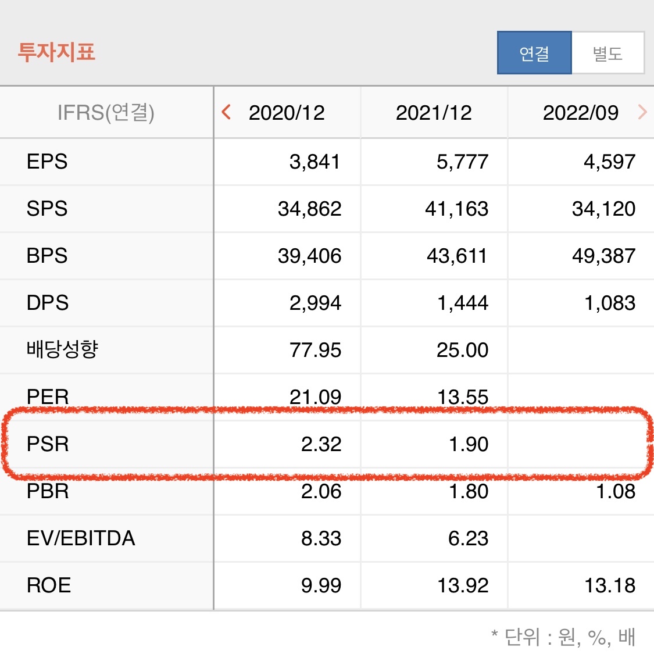Viewport: 654px width, 654px height.
Task: Switch to the 별도 tab
Action: [608, 52]
